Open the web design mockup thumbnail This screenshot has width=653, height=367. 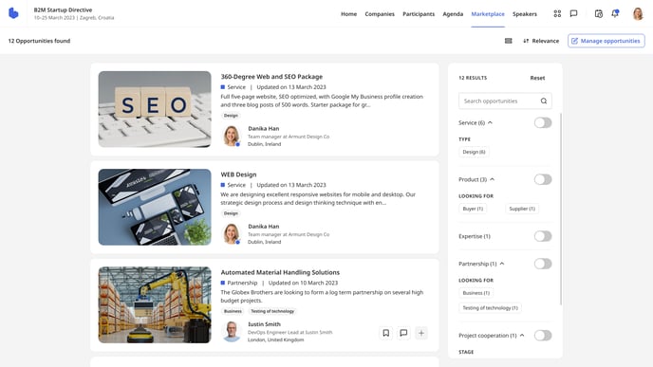click(155, 207)
